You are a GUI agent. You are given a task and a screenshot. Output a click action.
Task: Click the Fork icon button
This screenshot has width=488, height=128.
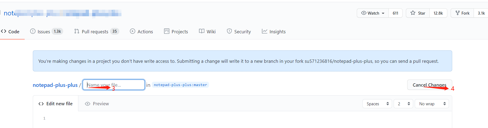[x=462, y=13]
